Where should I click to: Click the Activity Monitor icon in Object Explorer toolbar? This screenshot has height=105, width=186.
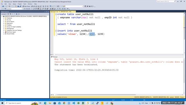[19, 14]
